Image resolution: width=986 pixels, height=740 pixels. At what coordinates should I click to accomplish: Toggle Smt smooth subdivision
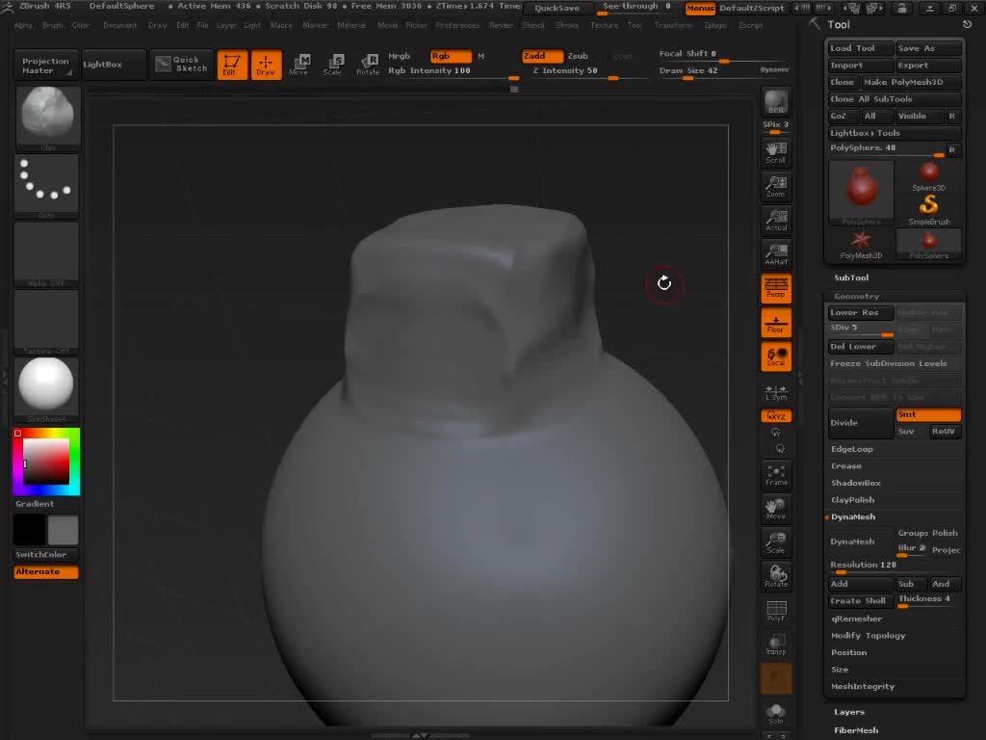coord(928,414)
